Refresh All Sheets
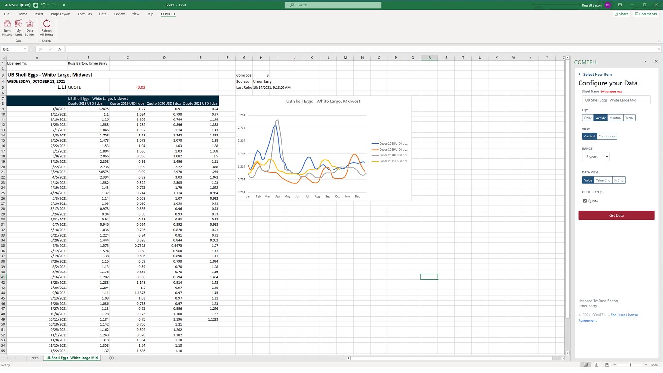663x373 pixels. tap(47, 28)
